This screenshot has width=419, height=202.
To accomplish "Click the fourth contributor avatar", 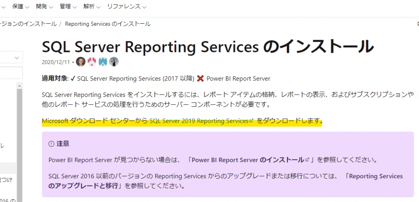I will click(x=114, y=62).
